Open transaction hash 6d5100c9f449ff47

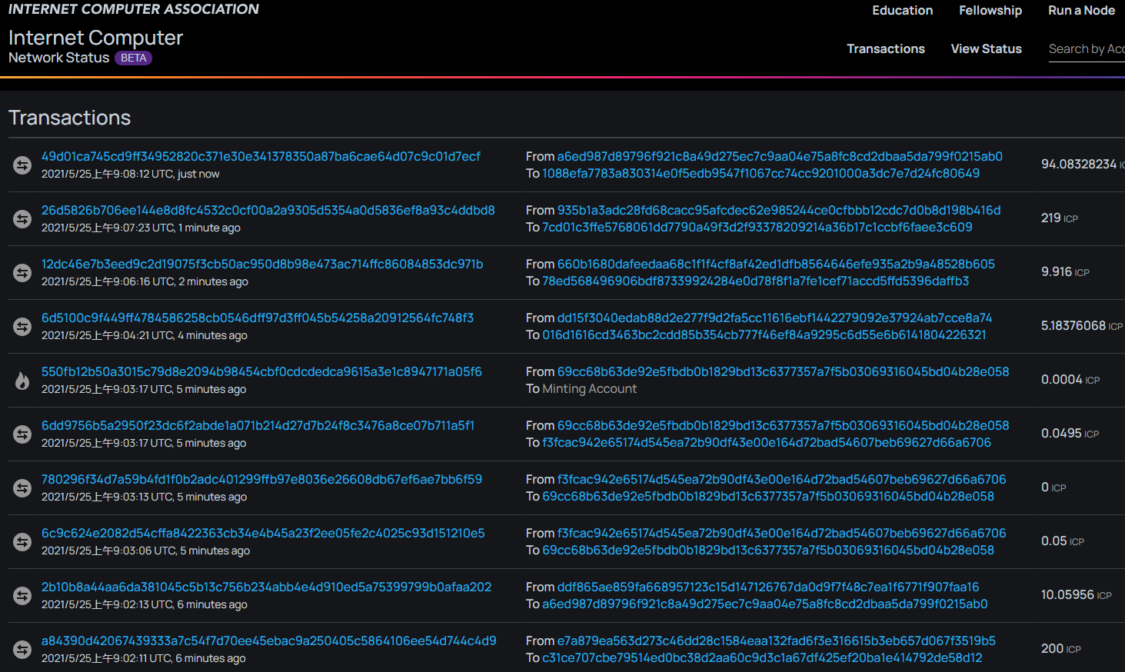tap(258, 318)
